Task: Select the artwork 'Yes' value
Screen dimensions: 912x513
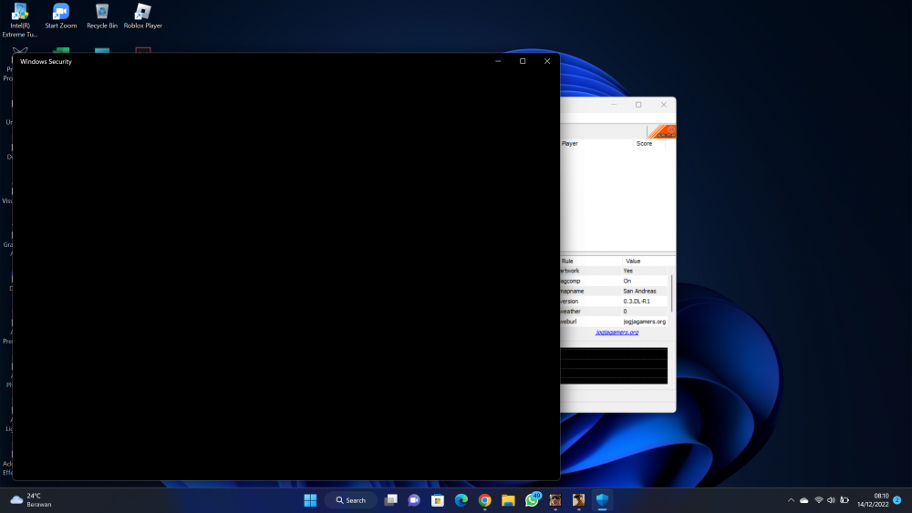Action: click(x=627, y=271)
